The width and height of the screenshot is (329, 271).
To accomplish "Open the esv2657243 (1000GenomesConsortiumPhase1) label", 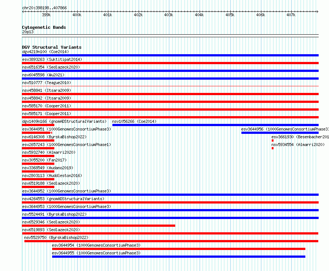I will pos(67,145).
